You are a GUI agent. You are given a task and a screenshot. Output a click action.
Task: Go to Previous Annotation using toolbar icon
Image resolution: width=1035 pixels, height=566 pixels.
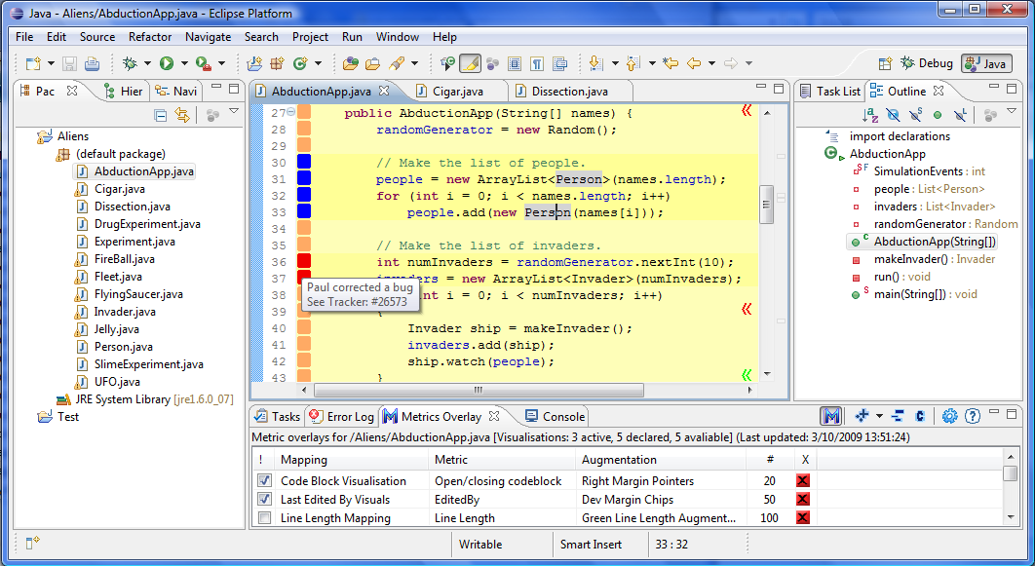click(633, 63)
